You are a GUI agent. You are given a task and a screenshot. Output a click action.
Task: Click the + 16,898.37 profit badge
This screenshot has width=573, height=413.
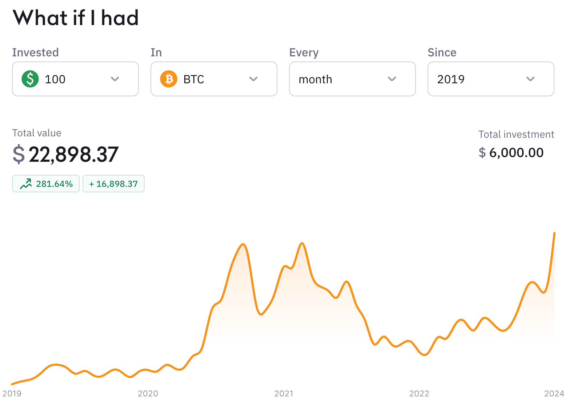113,184
